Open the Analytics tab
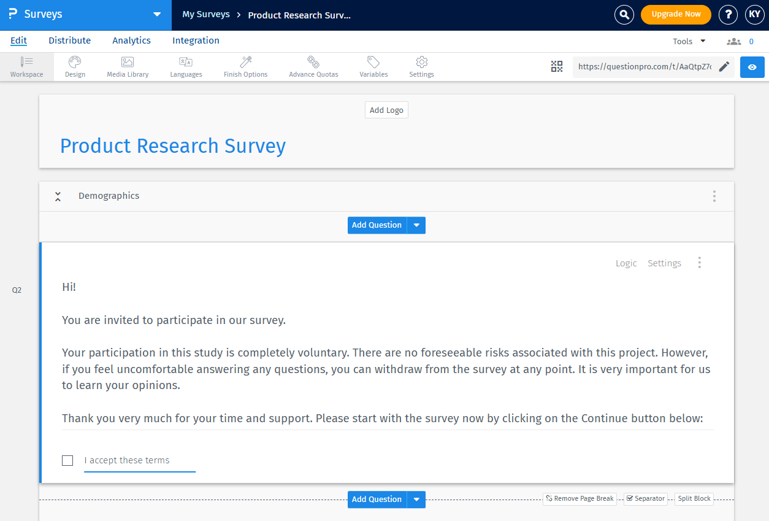The image size is (769, 521). pyautogui.click(x=131, y=41)
